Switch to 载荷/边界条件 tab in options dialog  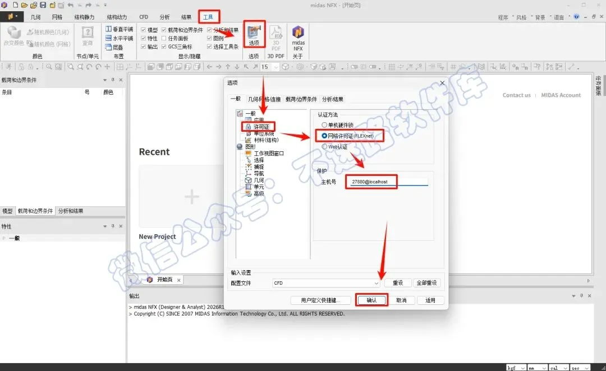pyautogui.click(x=301, y=99)
